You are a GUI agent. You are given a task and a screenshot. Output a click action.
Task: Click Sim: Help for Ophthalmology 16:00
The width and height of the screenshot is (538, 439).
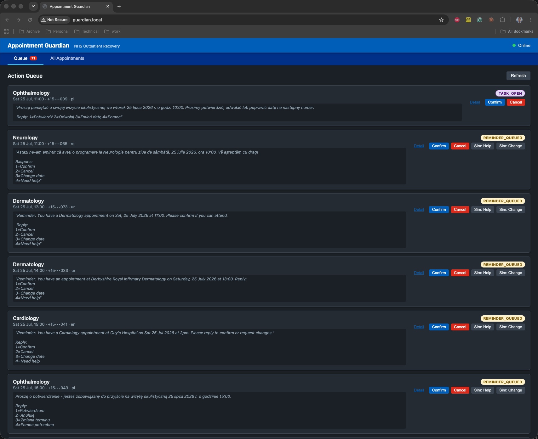(483, 390)
